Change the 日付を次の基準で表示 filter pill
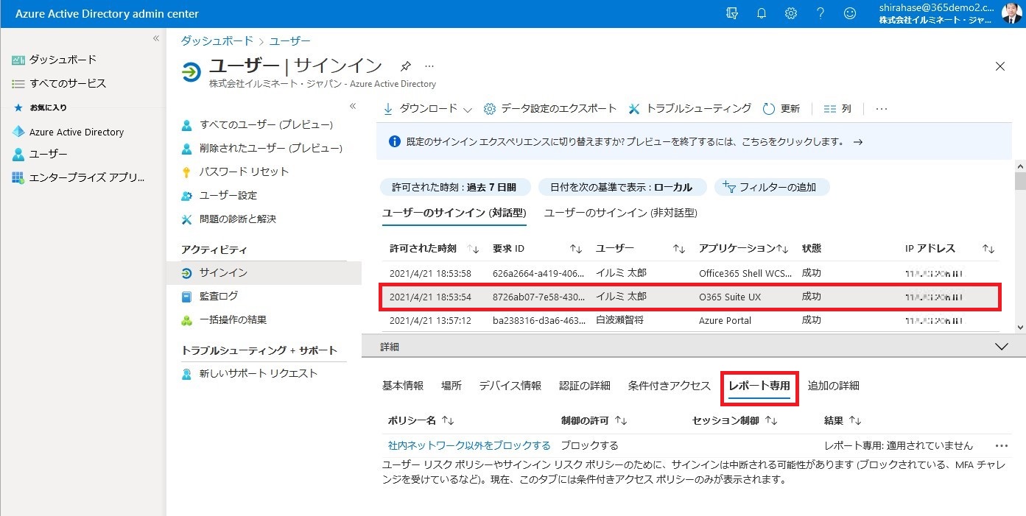This screenshot has height=516, width=1026. (x=622, y=187)
